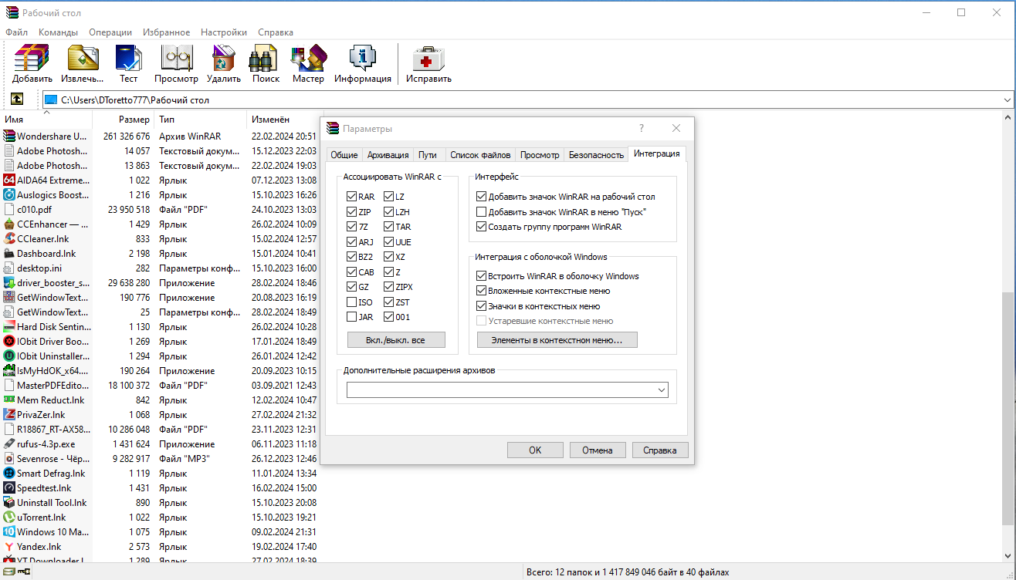Open the Избранное menu
The height and width of the screenshot is (580, 1016).
[166, 32]
